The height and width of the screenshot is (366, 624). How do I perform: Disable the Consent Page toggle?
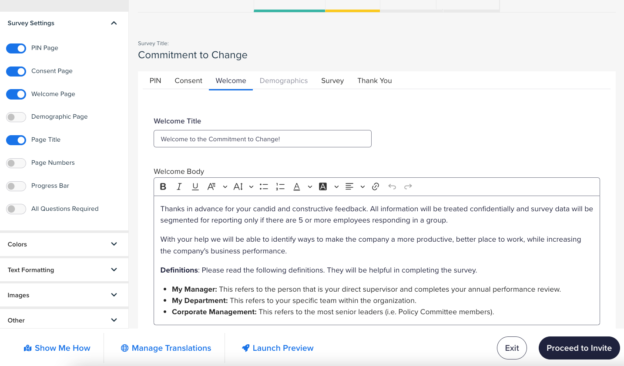pos(16,71)
